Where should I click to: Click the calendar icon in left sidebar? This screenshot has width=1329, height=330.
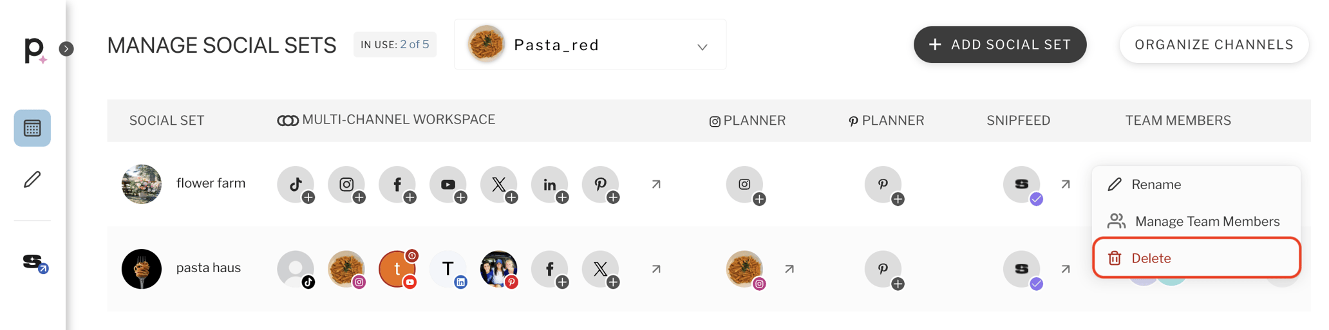[x=32, y=128]
